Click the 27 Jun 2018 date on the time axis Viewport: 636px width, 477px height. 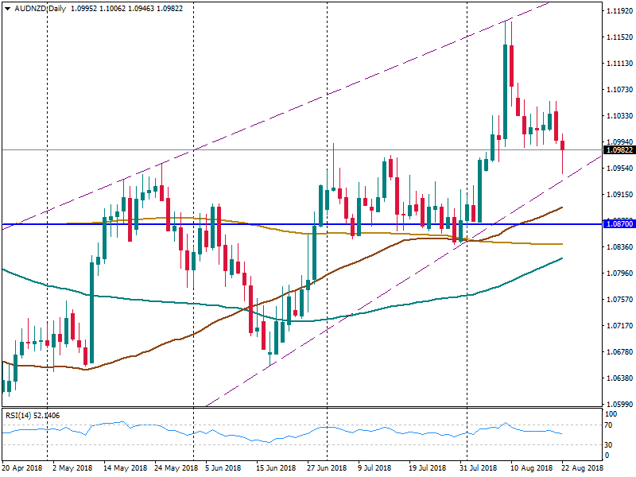328,469
